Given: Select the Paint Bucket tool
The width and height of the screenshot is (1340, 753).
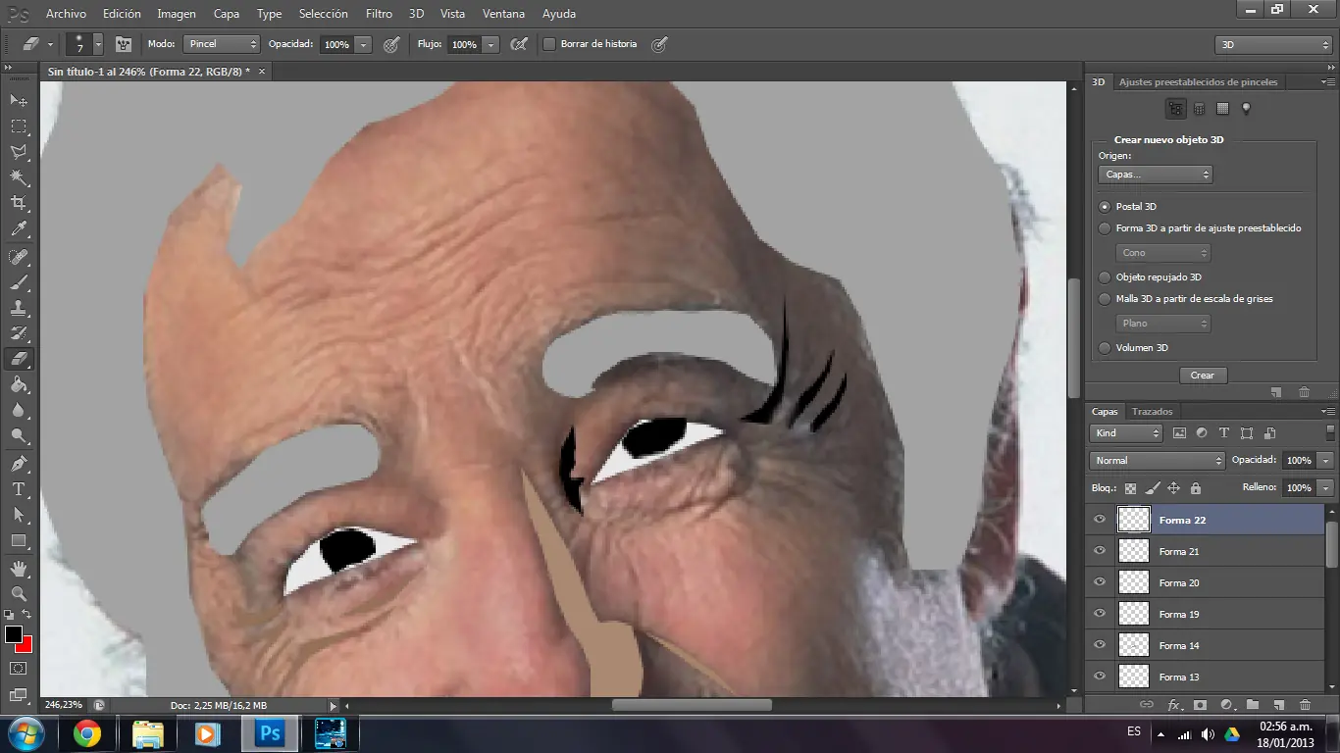Looking at the screenshot, I should coord(19,385).
